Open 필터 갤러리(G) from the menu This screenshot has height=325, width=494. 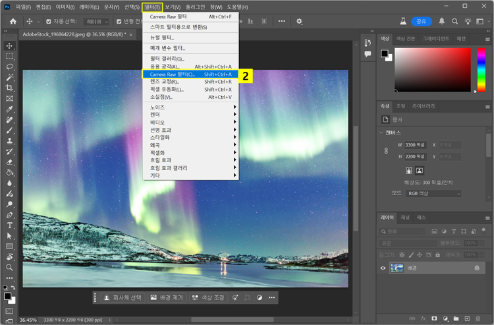(x=190, y=59)
